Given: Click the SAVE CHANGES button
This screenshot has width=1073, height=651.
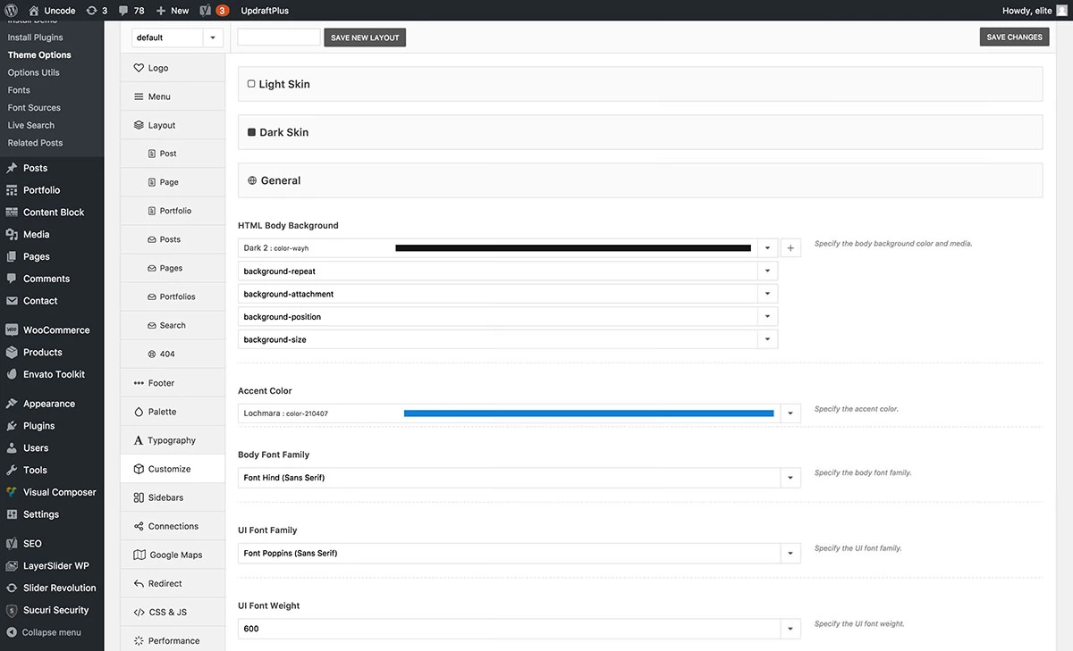Looking at the screenshot, I should [x=1013, y=37].
